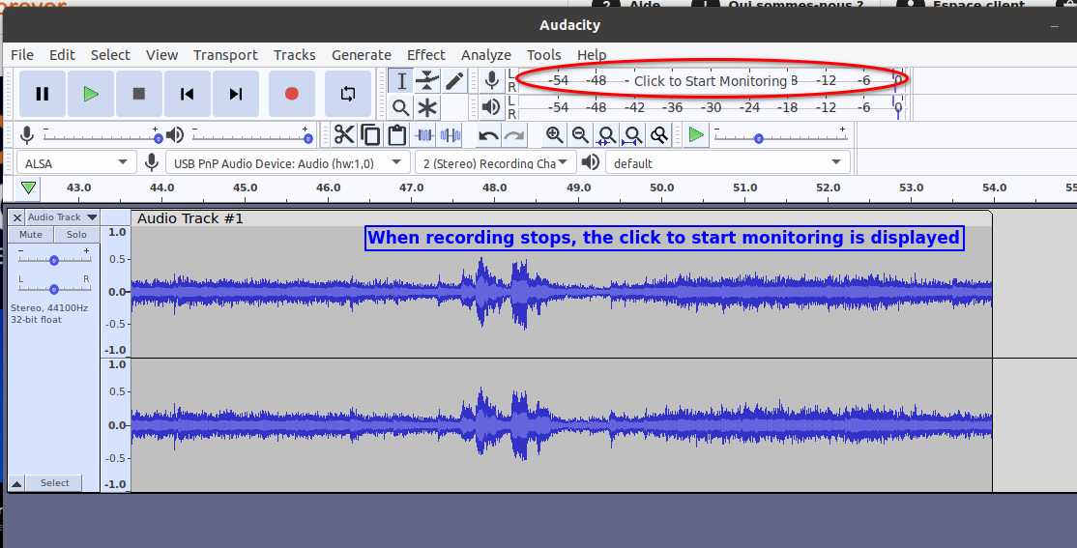Collapse the track with the up-arrow button

[x=16, y=483]
